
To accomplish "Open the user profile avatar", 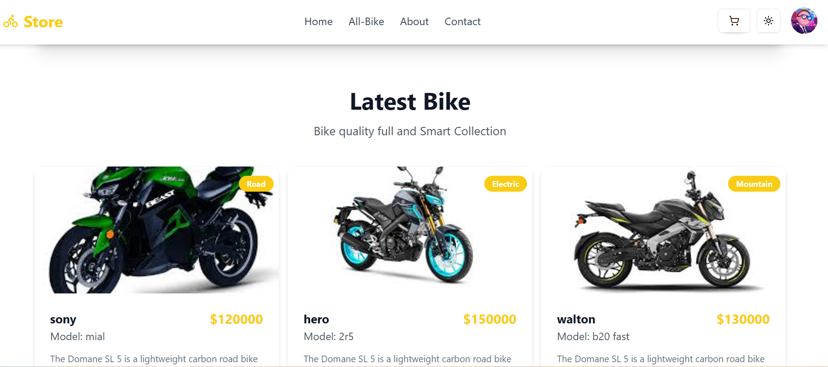I will [804, 21].
